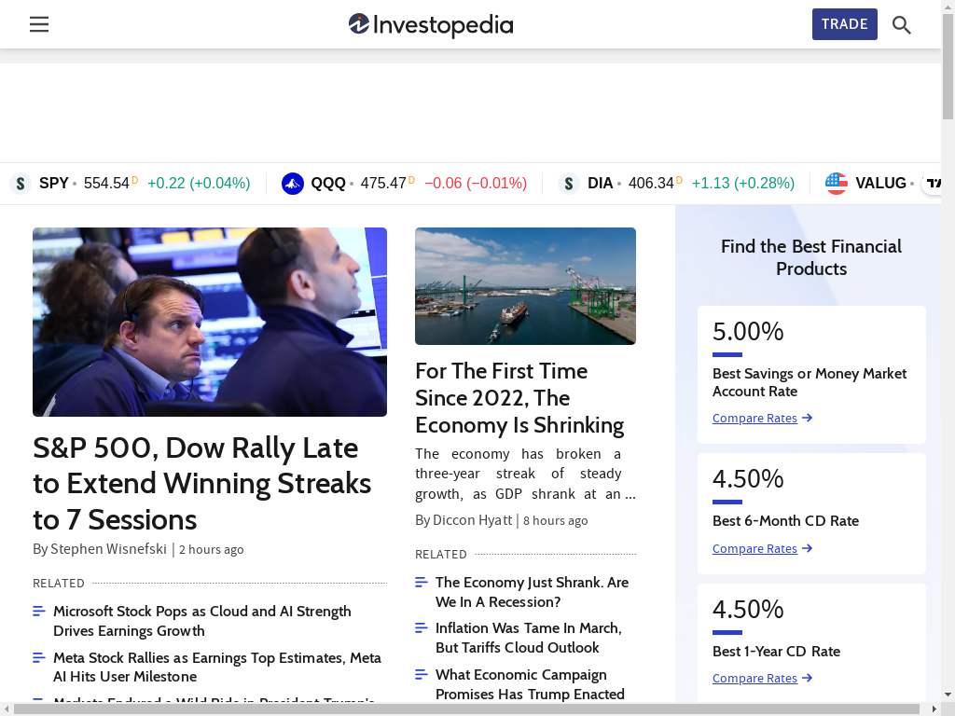Click the vertical scrollbar down arrow
The image size is (955, 716).
point(948,694)
